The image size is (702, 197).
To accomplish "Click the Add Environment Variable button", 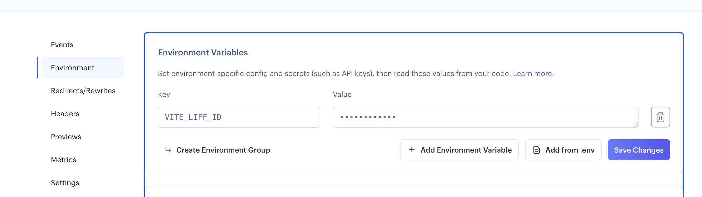I will click(460, 150).
